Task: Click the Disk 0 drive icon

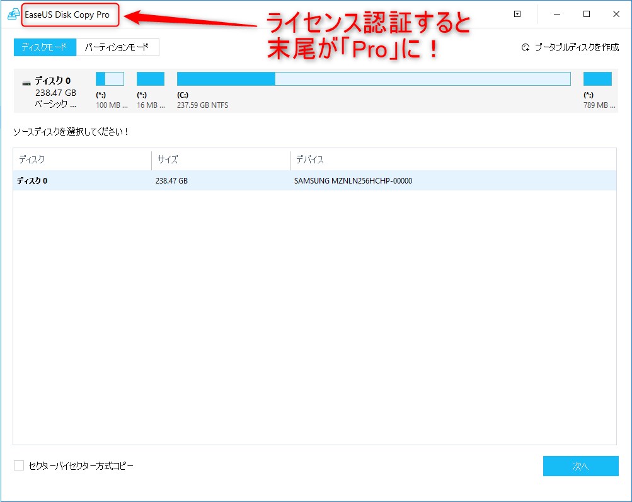Action: (x=26, y=83)
